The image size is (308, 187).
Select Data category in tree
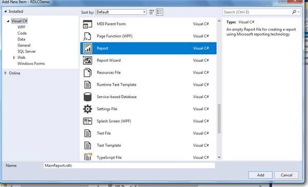click(x=21, y=39)
